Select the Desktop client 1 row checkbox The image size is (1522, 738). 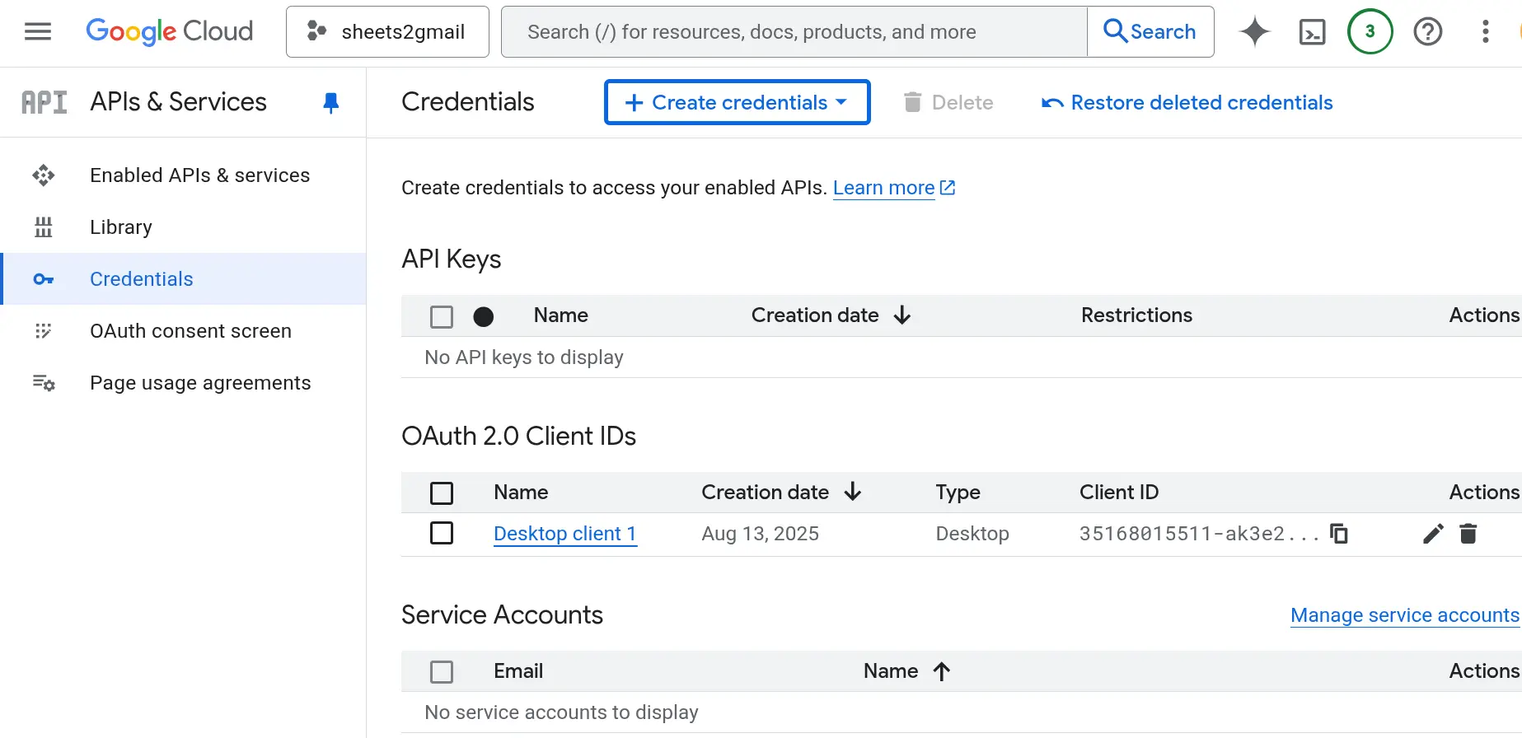[x=442, y=534]
